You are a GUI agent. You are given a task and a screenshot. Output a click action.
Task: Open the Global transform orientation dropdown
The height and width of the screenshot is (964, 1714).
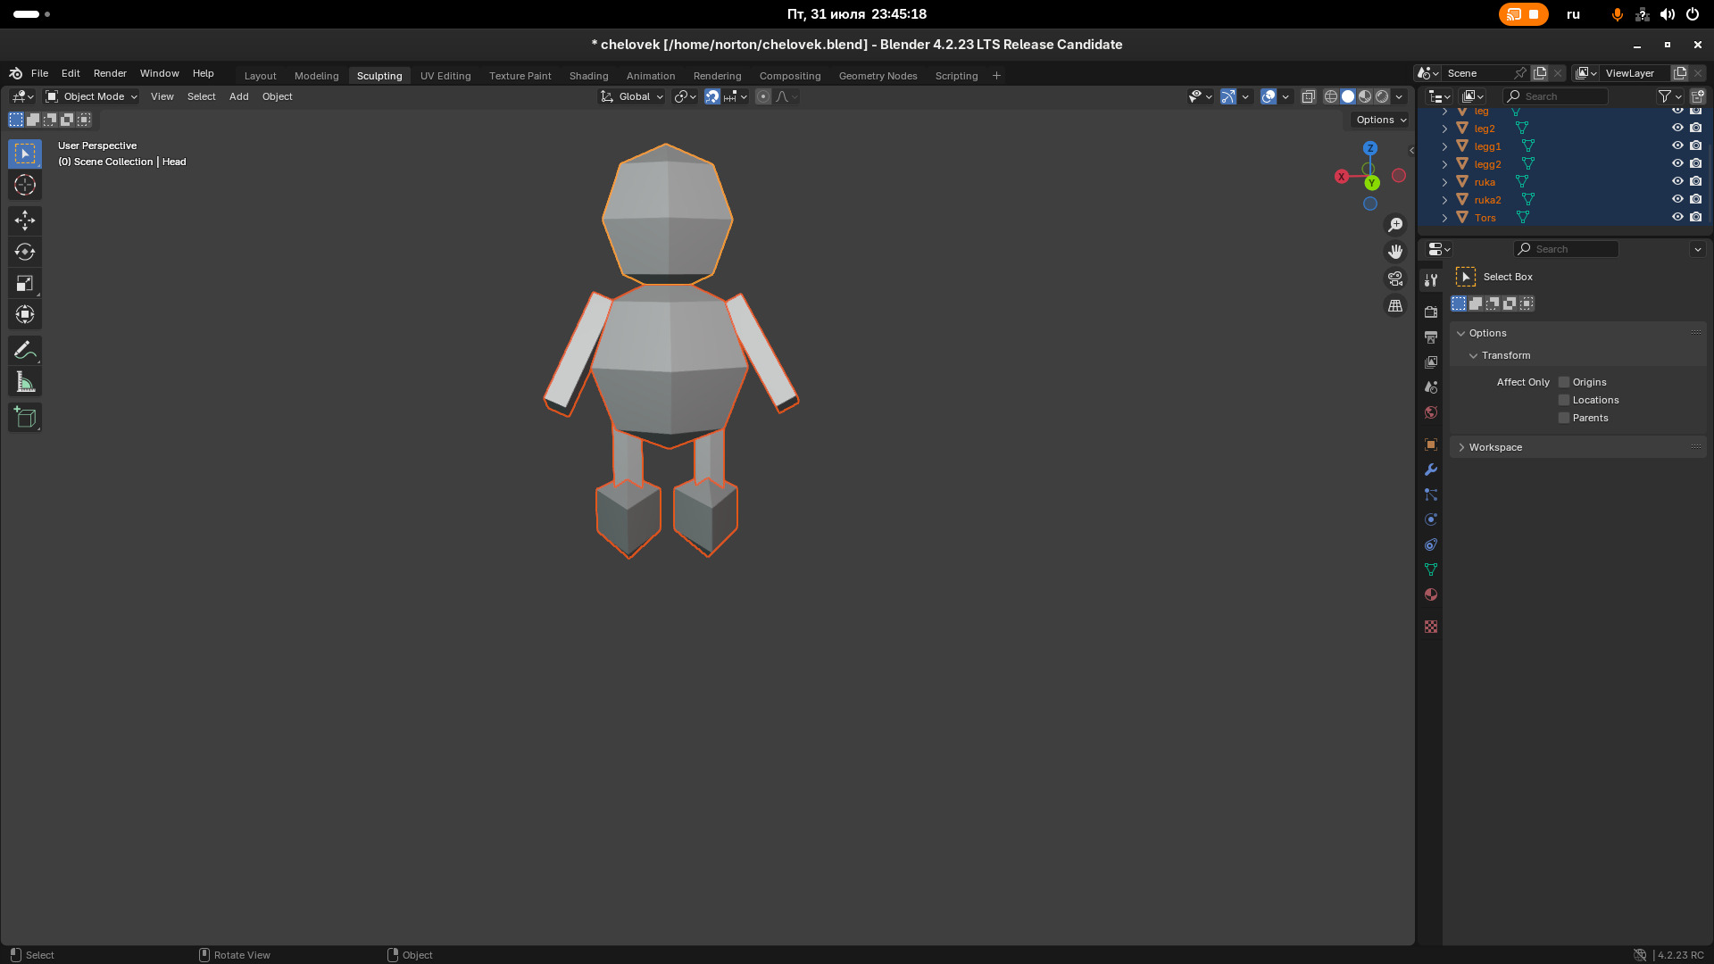point(632,96)
